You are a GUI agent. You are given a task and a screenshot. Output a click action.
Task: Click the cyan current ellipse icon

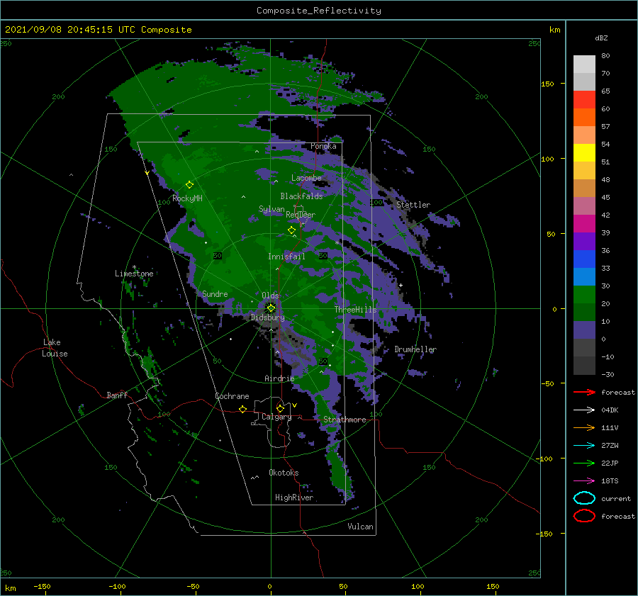[x=584, y=498]
